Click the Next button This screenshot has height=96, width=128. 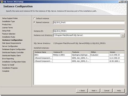[x=94, y=91]
